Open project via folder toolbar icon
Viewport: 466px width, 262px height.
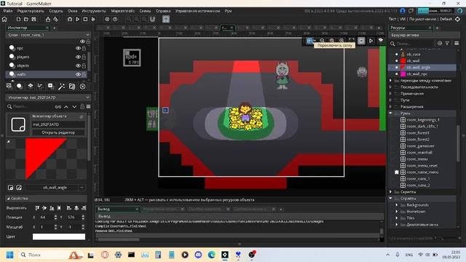pos(26,20)
